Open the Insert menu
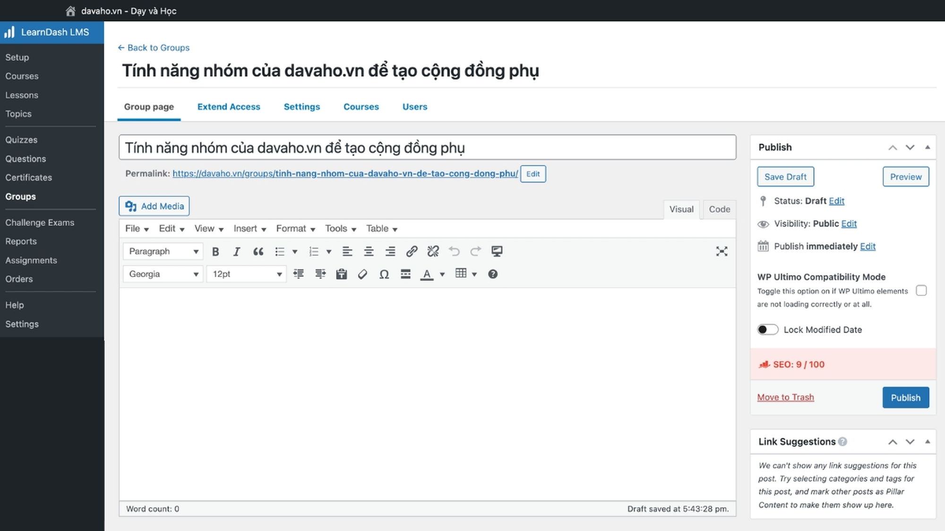945x531 pixels. (x=250, y=228)
